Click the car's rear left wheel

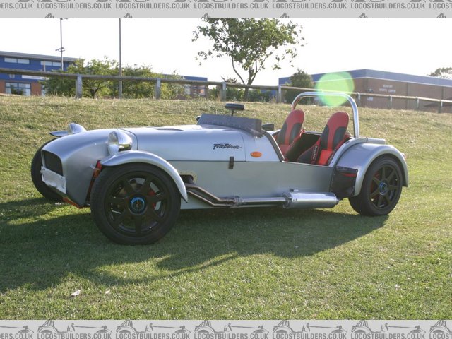click(x=377, y=186)
